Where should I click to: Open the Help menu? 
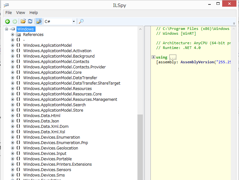34,13
